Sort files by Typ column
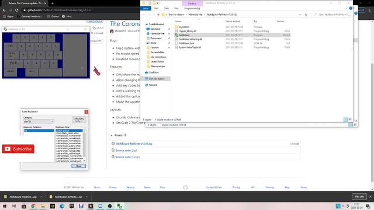Screen dimensions: 374x210 click(255, 22)
